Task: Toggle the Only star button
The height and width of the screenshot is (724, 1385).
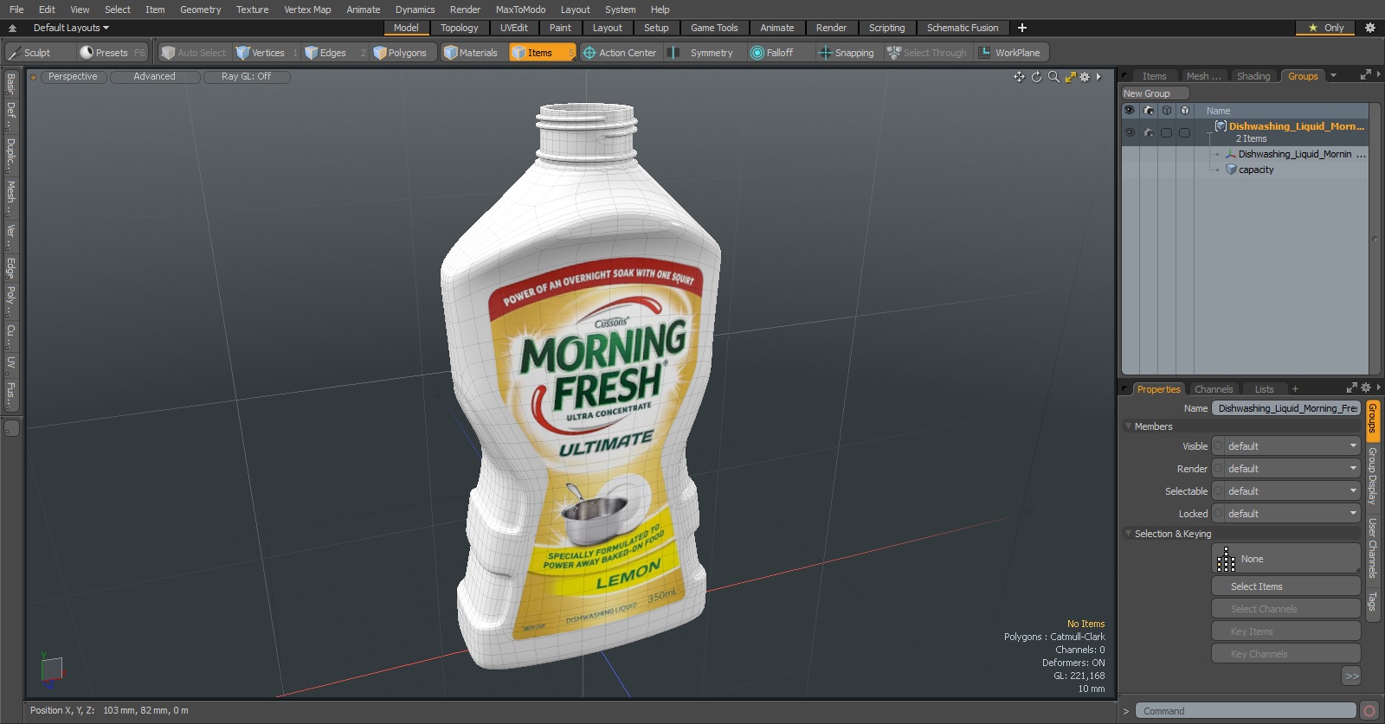Action: coord(1326,28)
